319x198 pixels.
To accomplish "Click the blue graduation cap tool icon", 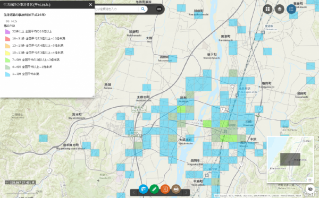I will click(144, 190).
